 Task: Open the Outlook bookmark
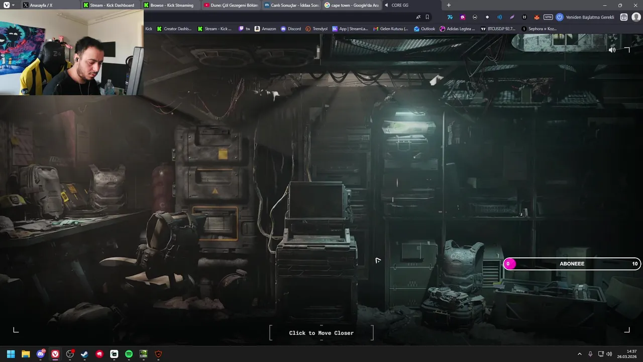(424, 29)
